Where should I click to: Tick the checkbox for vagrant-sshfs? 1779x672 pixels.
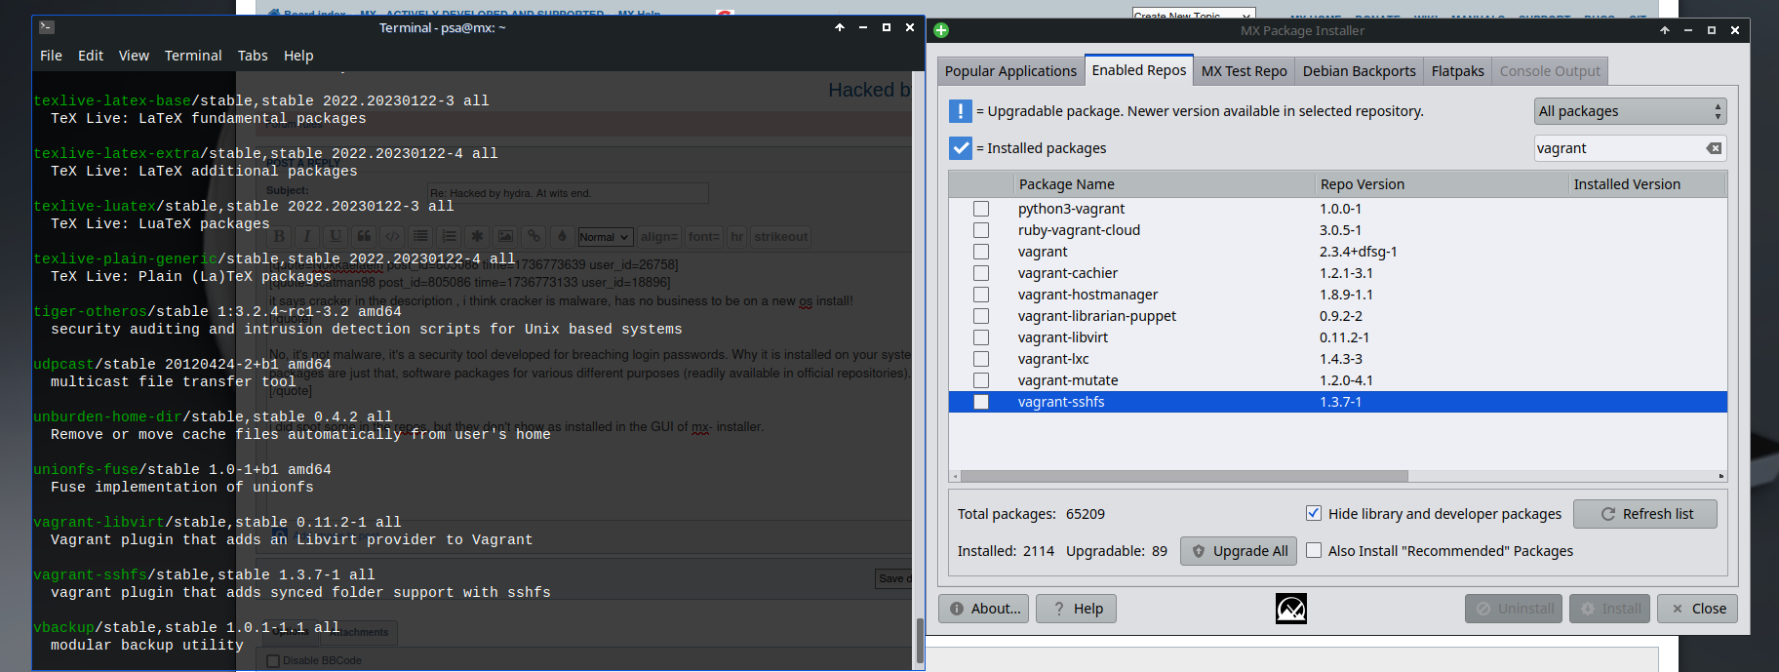tap(981, 402)
